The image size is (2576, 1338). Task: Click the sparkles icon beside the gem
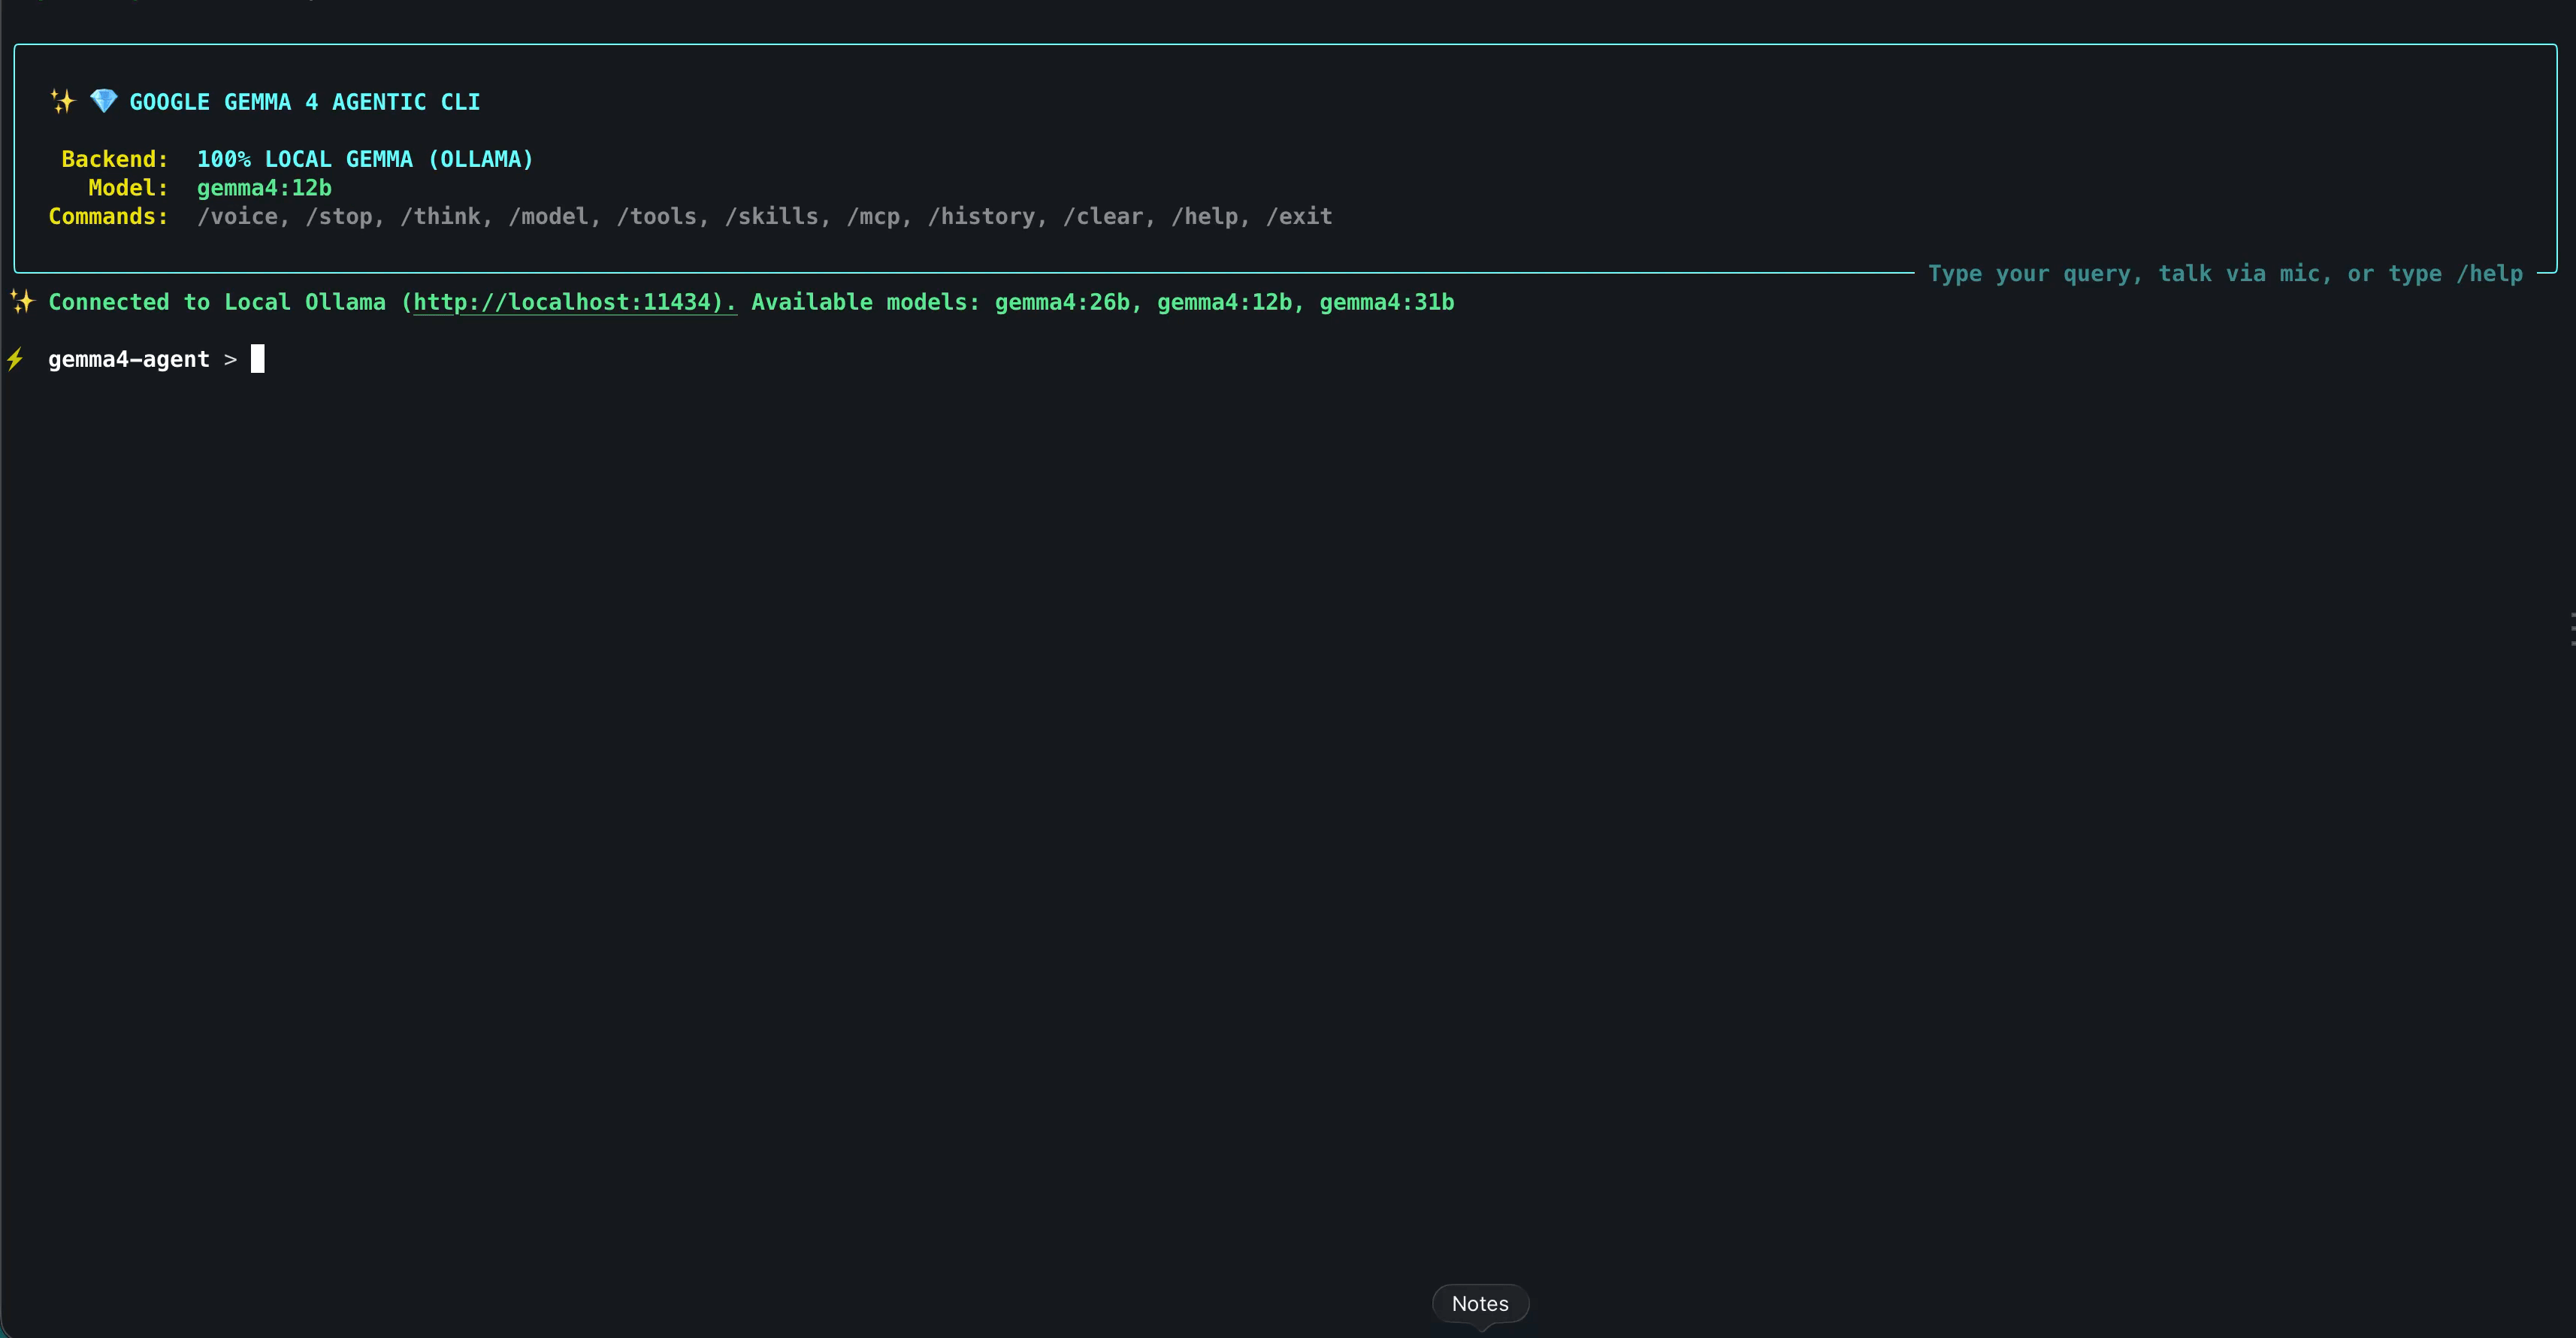[x=63, y=101]
